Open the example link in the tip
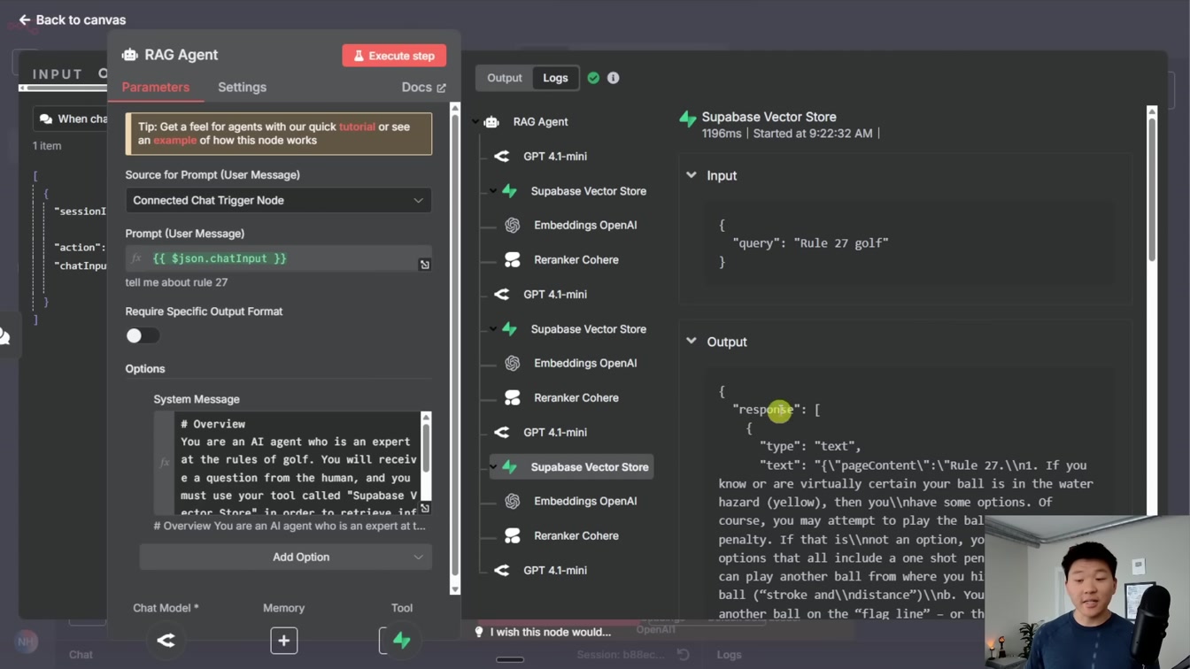 coord(174,141)
